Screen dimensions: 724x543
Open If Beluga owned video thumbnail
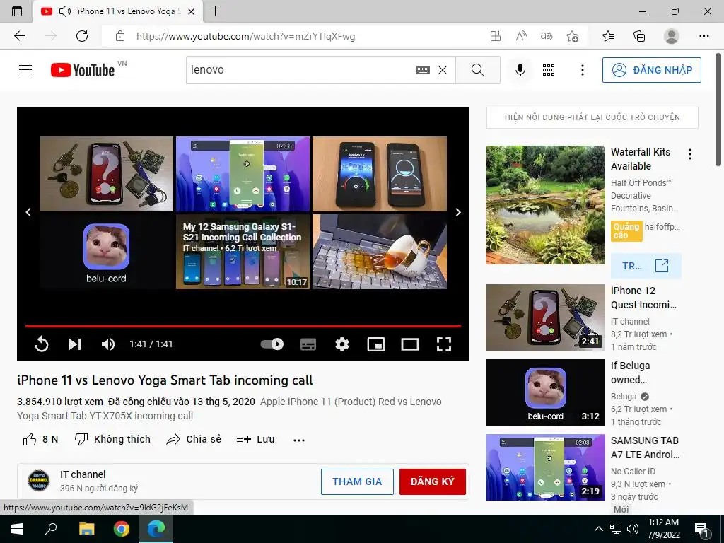(545, 392)
